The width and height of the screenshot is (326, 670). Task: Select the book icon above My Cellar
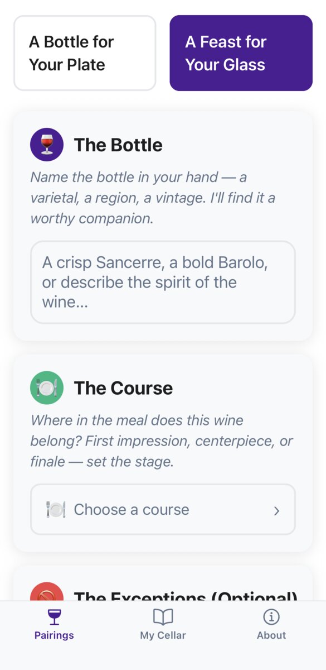[163, 616]
